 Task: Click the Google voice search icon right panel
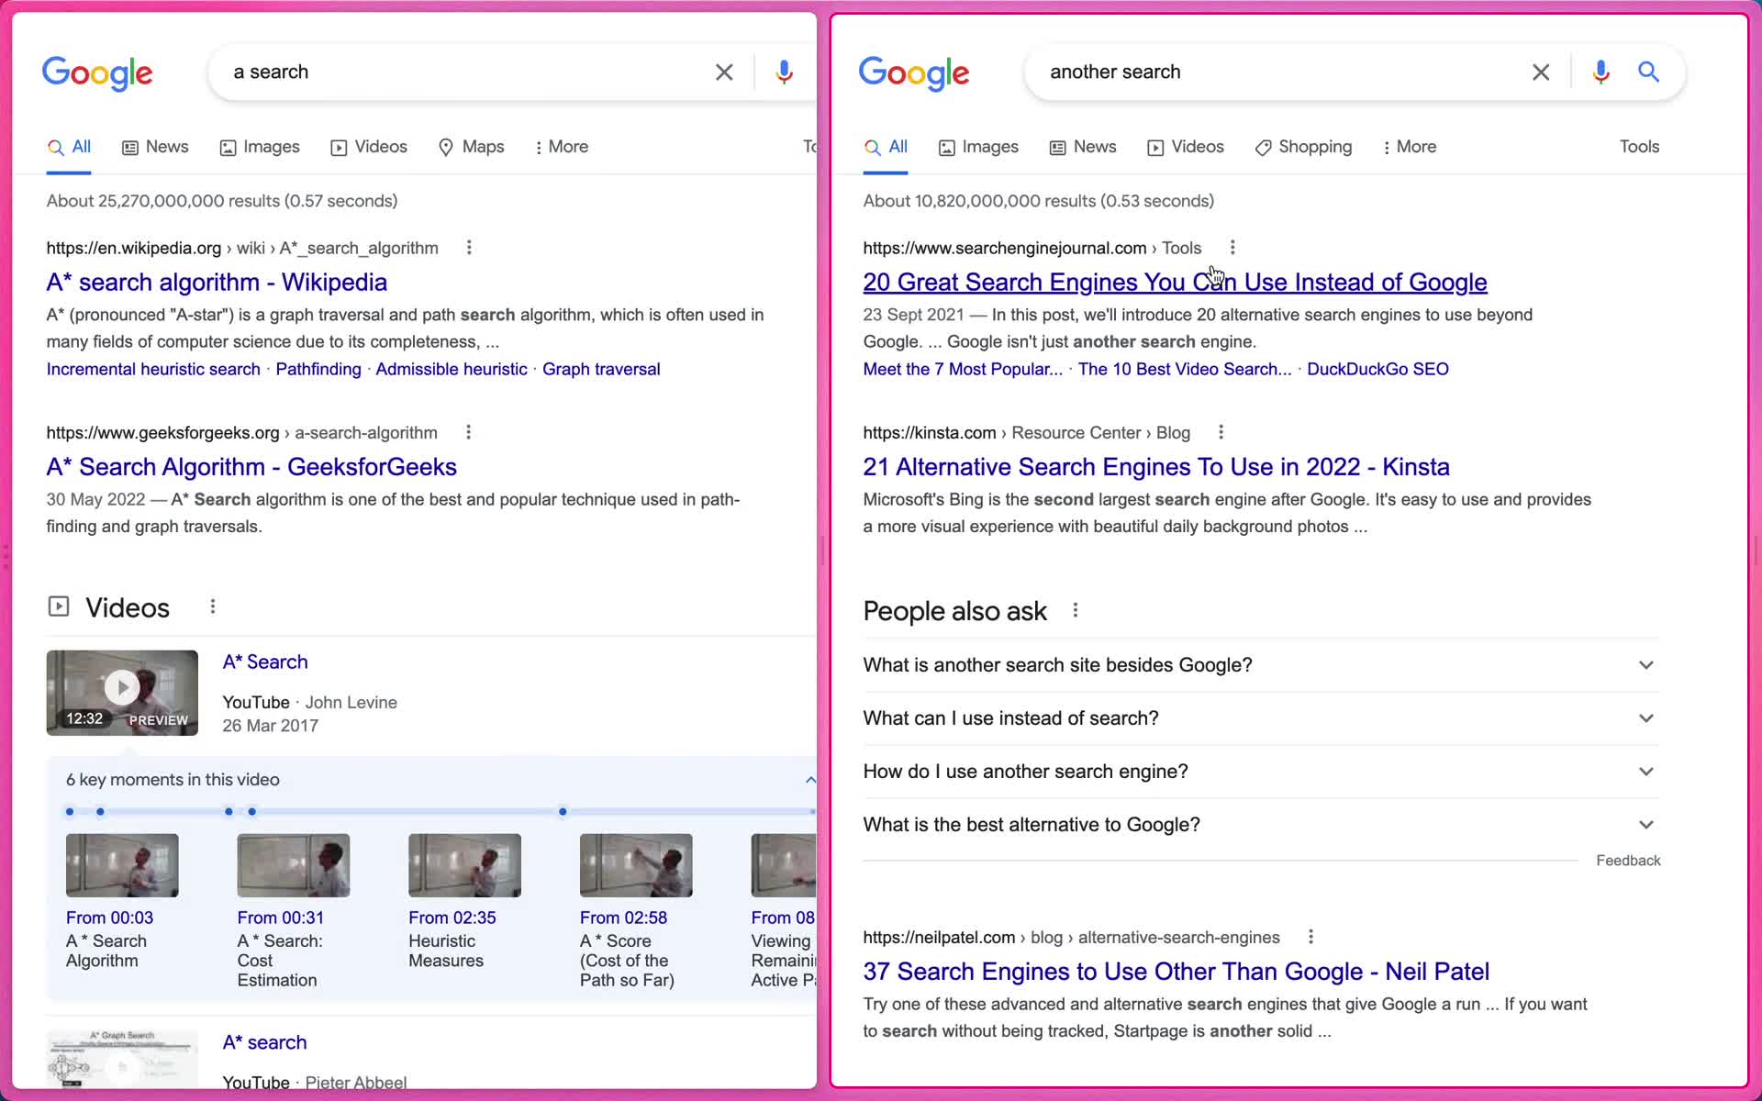[1600, 72]
